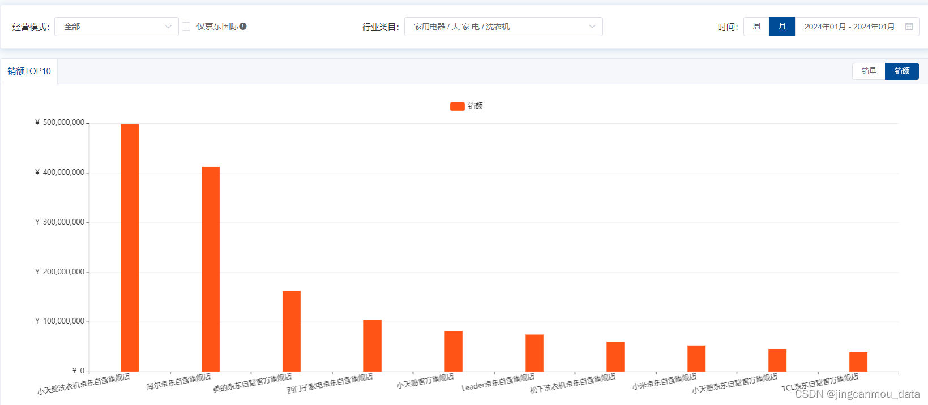The height and width of the screenshot is (405, 928).
Task: Click the ¥ 100,000,000 axis label
Action: 60,321
